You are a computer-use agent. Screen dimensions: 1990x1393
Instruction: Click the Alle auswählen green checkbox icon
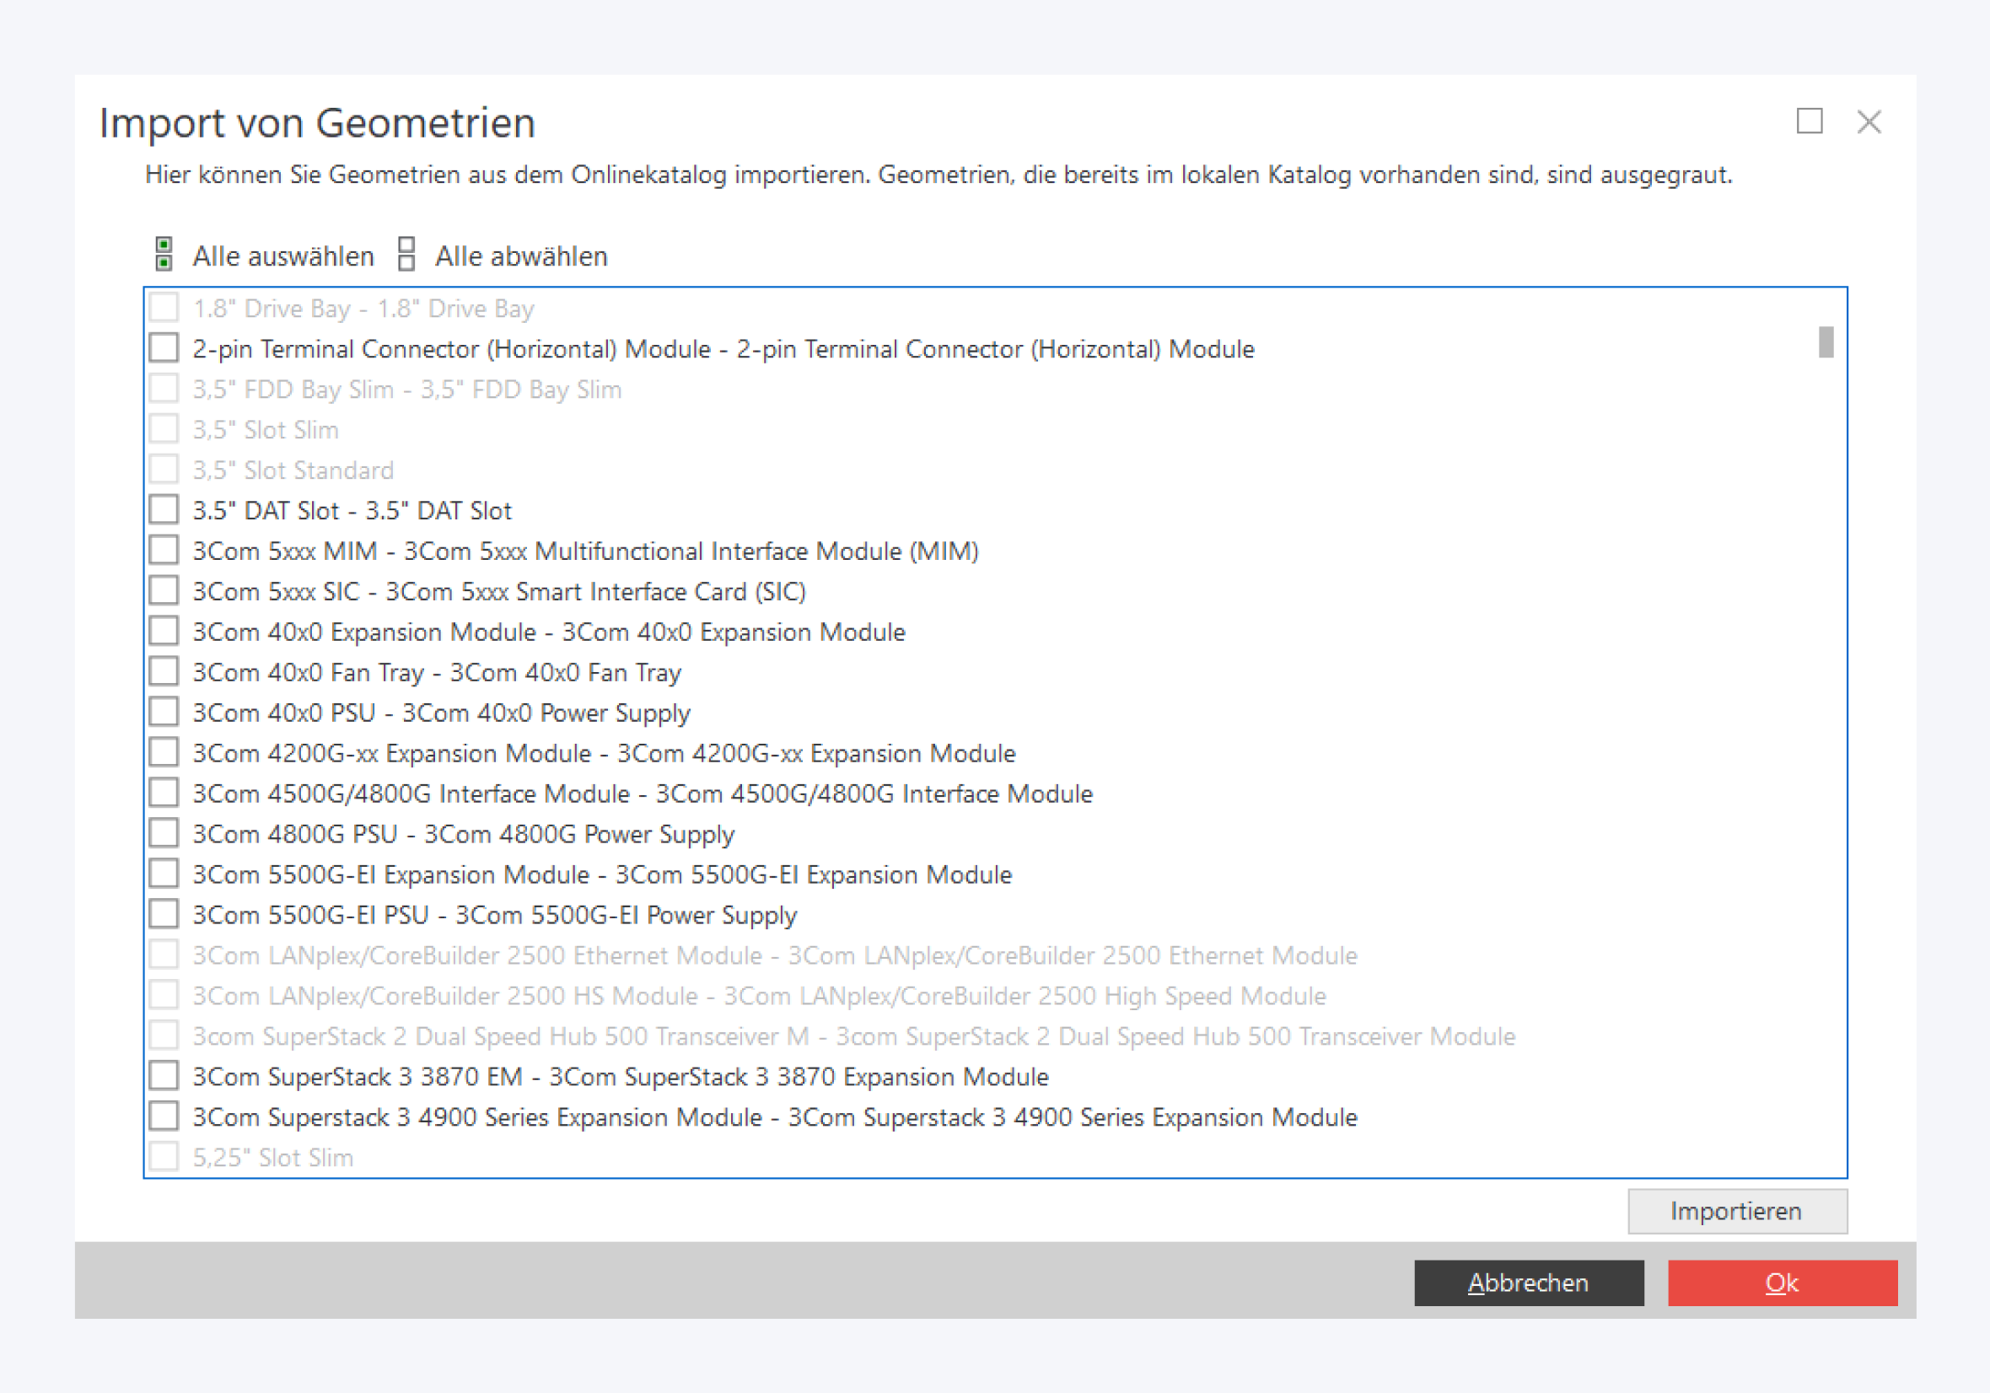[x=164, y=254]
